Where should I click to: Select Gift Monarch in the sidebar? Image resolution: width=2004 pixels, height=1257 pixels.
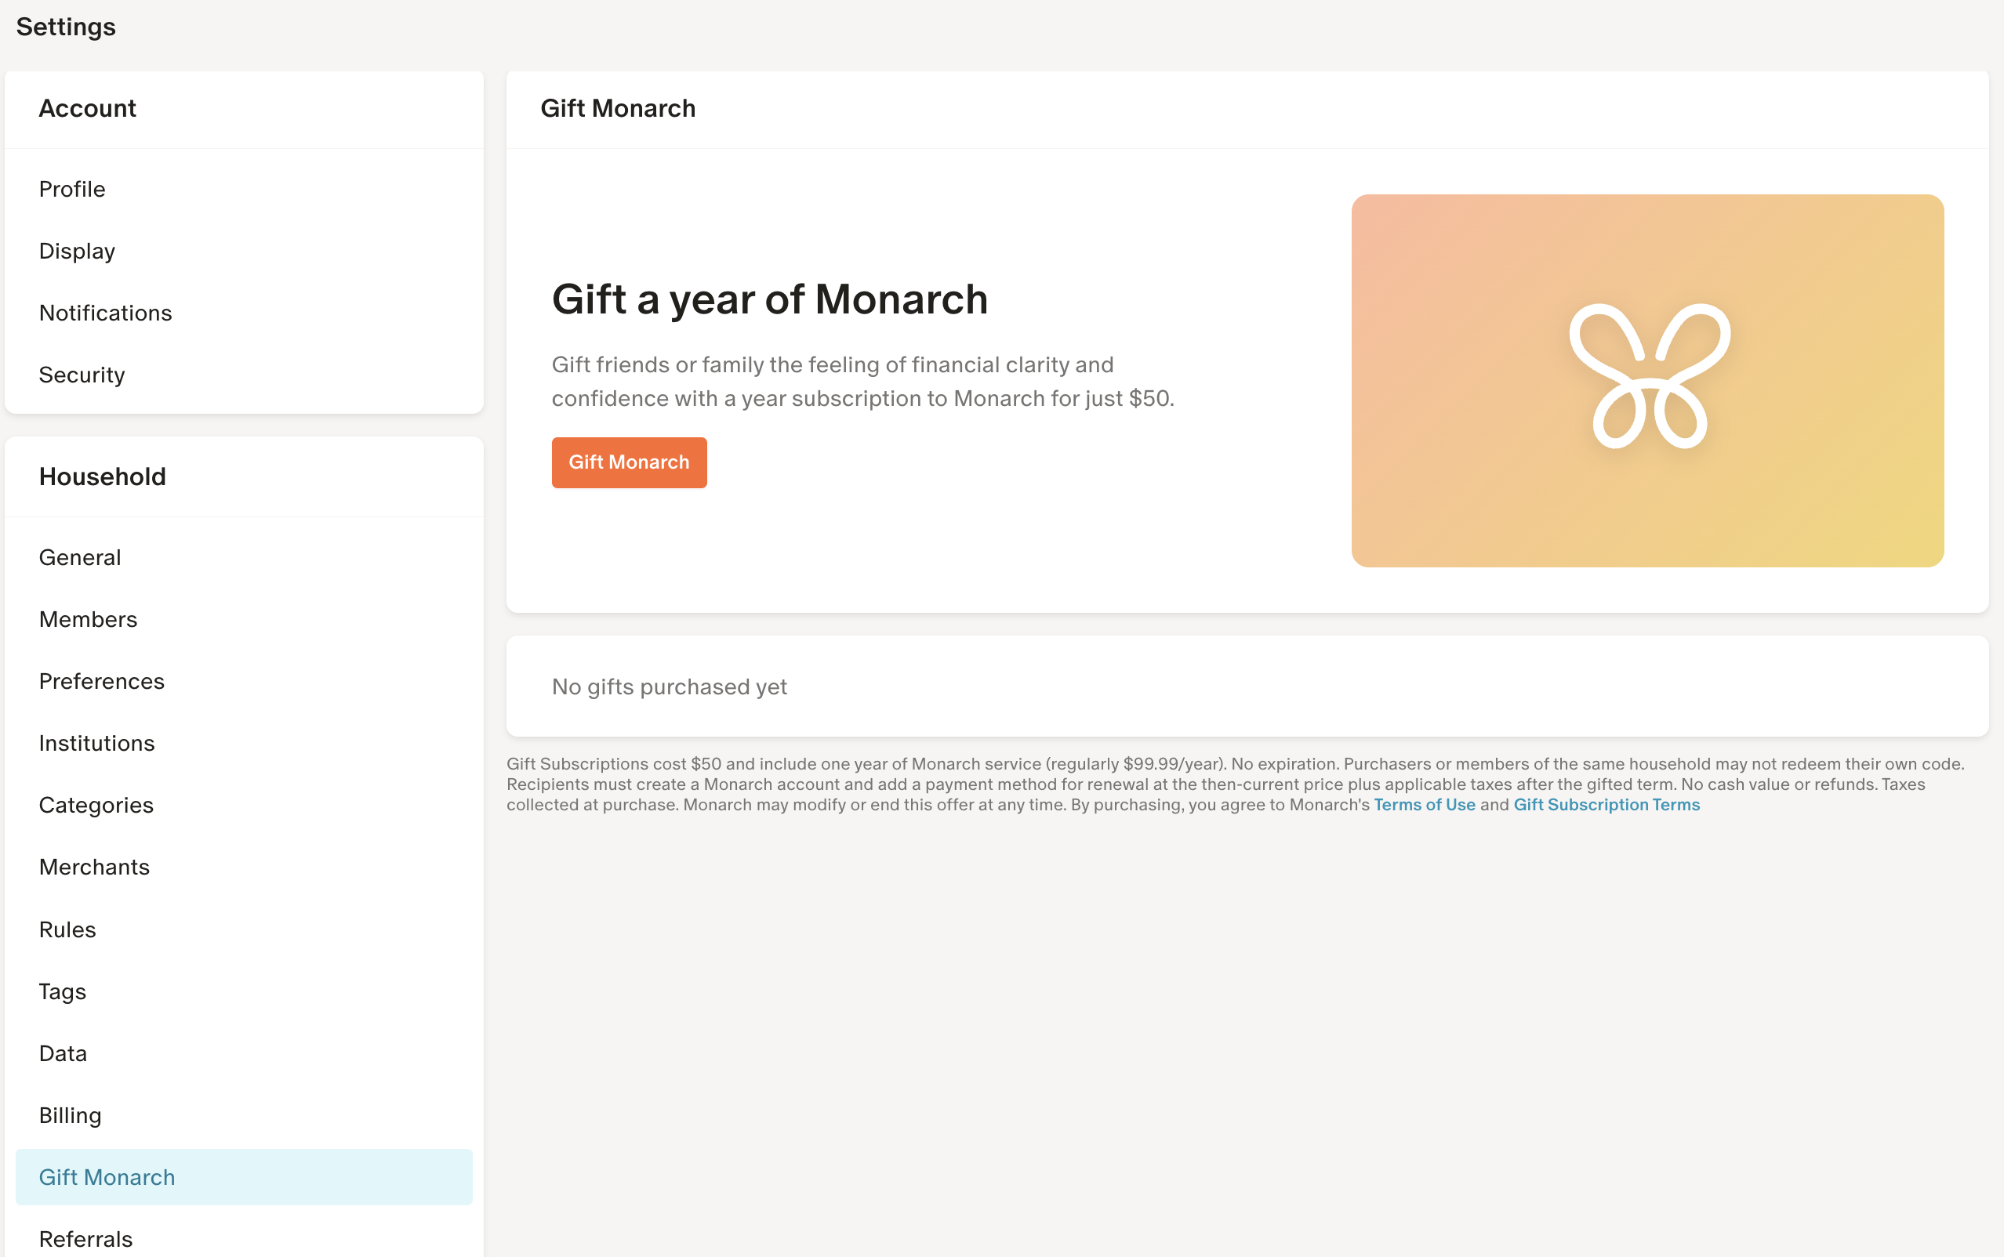(x=107, y=1177)
